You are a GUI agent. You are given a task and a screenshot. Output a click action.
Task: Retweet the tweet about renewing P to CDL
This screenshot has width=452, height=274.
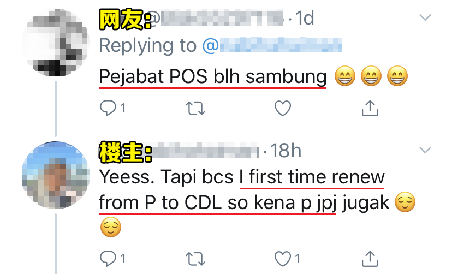click(x=195, y=259)
